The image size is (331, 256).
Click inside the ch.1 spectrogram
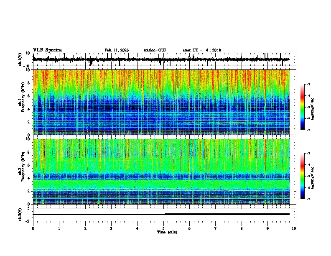click(161, 102)
